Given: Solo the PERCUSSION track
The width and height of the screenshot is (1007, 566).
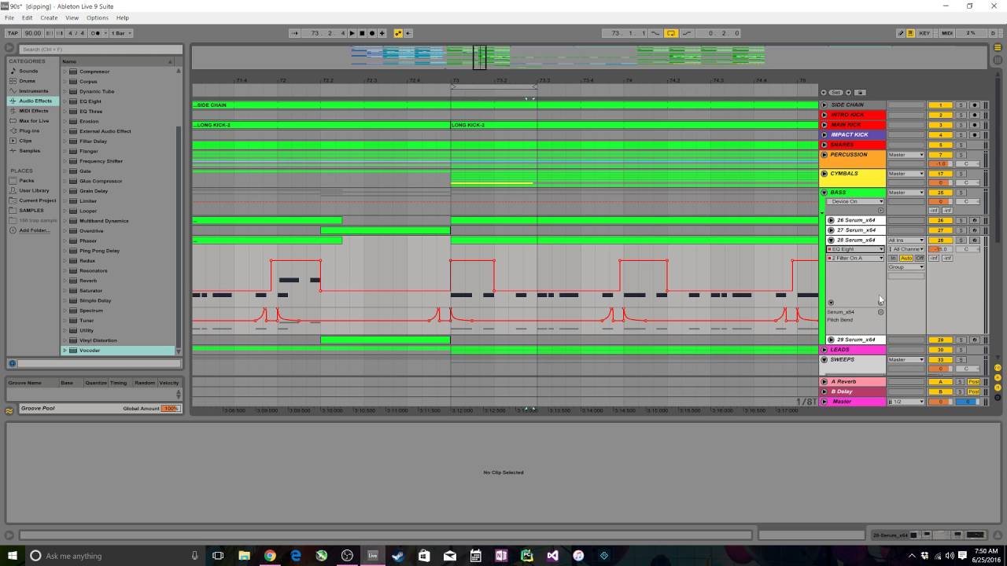Looking at the screenshot, I should [x=961, y=155].
